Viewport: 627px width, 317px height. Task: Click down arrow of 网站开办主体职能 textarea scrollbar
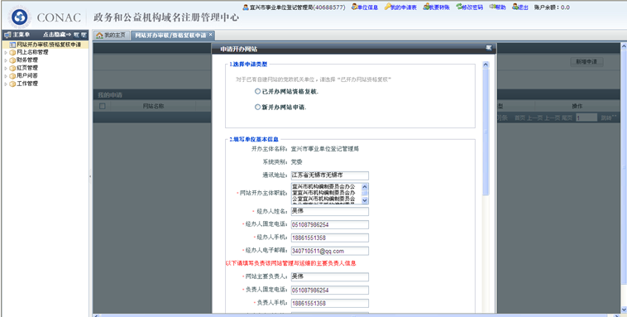point(365,200)
